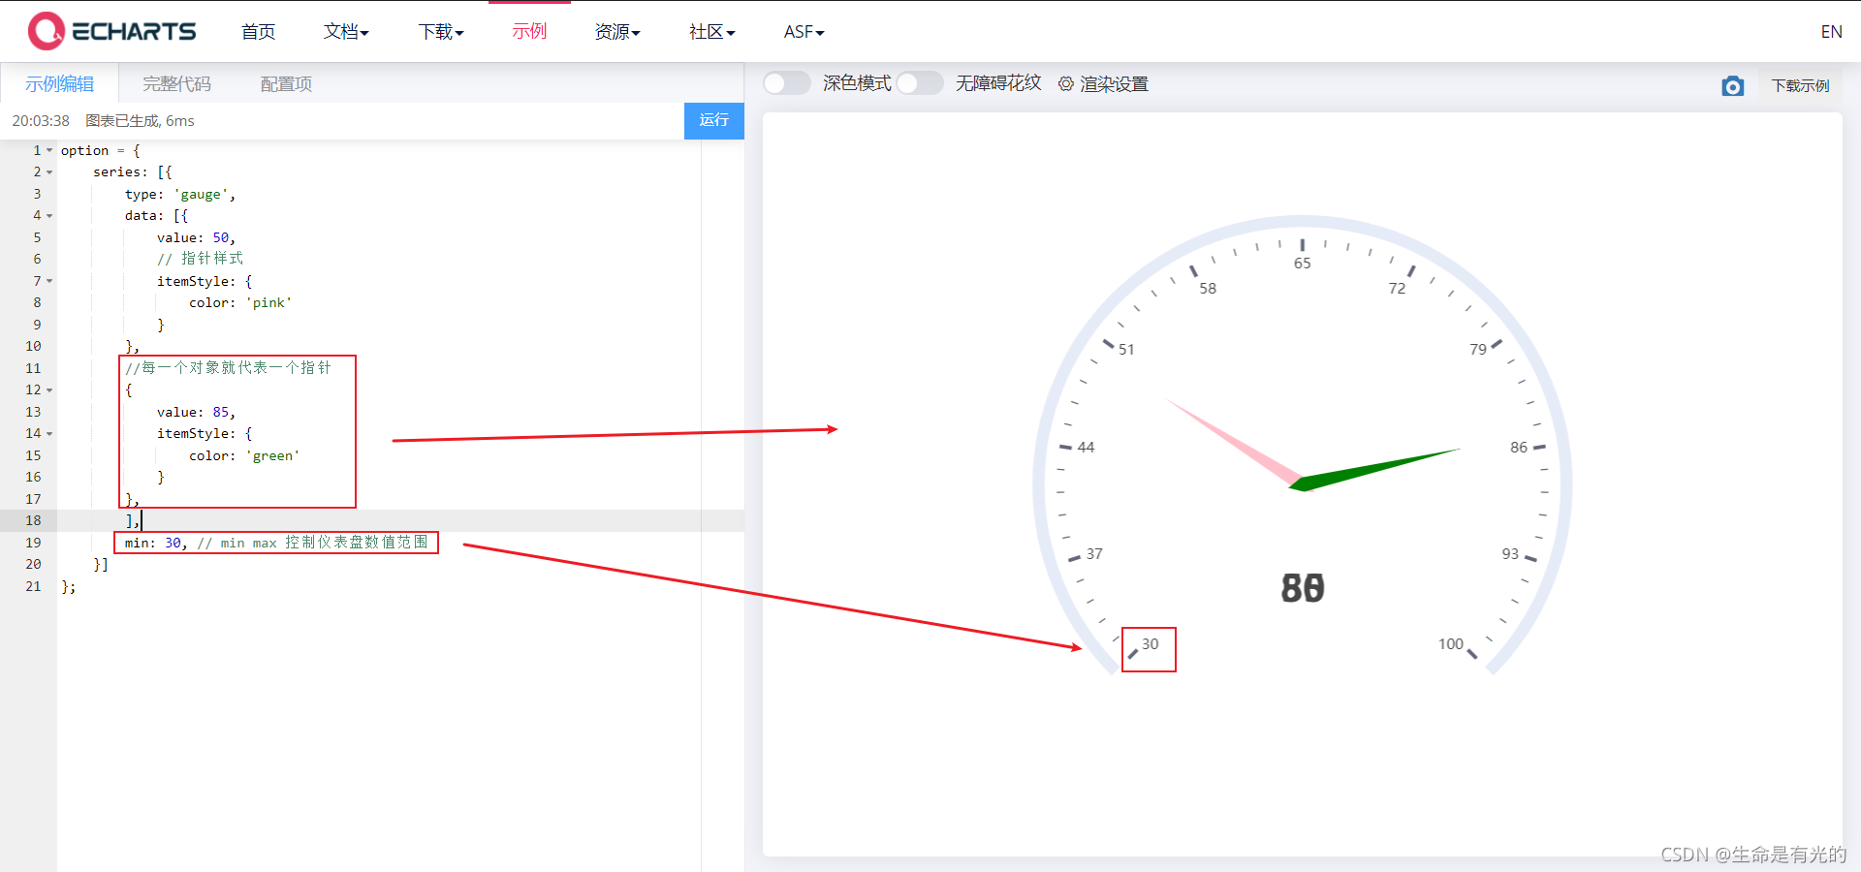Viewport: 1861px width, 872px height.
Task: Click the gauge label 86
Action: (1518, 448)
